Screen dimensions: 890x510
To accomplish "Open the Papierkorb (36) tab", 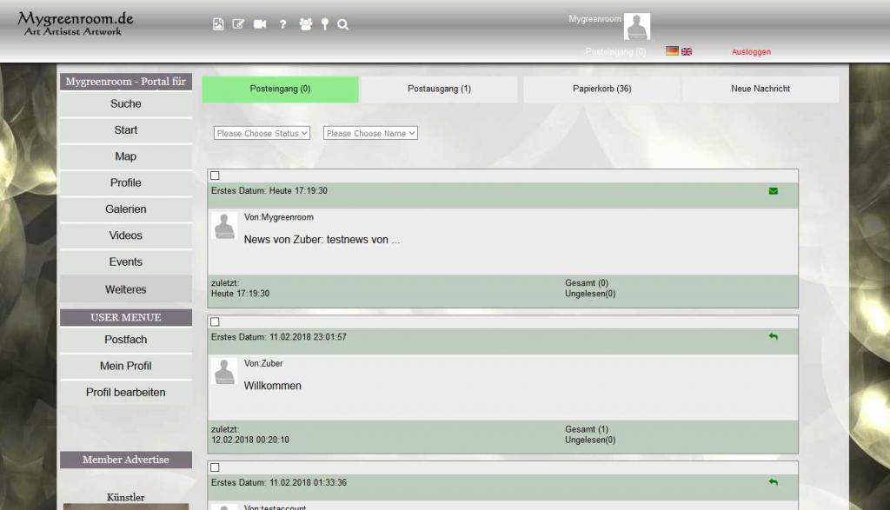I will pos(601,89).
